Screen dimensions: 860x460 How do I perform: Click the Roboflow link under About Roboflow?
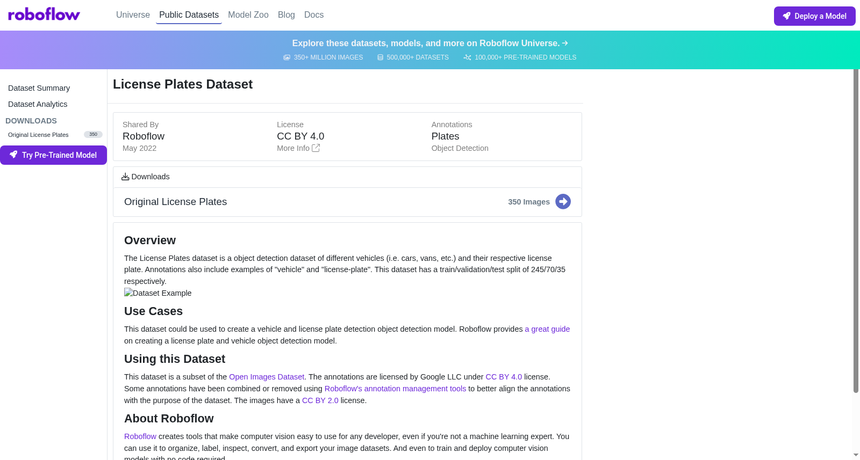click(140, 436)
